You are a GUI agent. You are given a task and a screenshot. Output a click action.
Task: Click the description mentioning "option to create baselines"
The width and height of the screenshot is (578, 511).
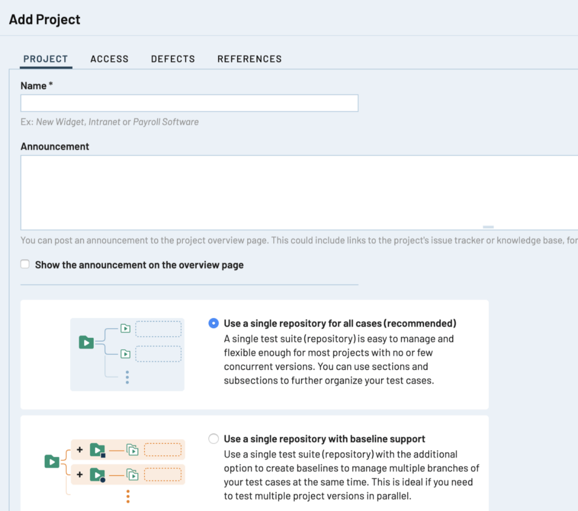pos(352,475)
